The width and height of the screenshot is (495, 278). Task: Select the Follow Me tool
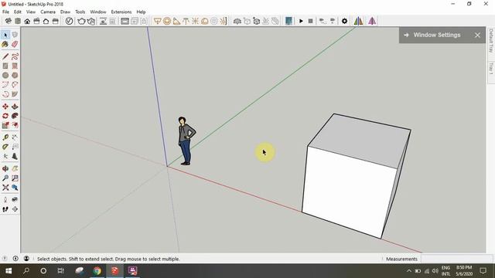(15, 116)
